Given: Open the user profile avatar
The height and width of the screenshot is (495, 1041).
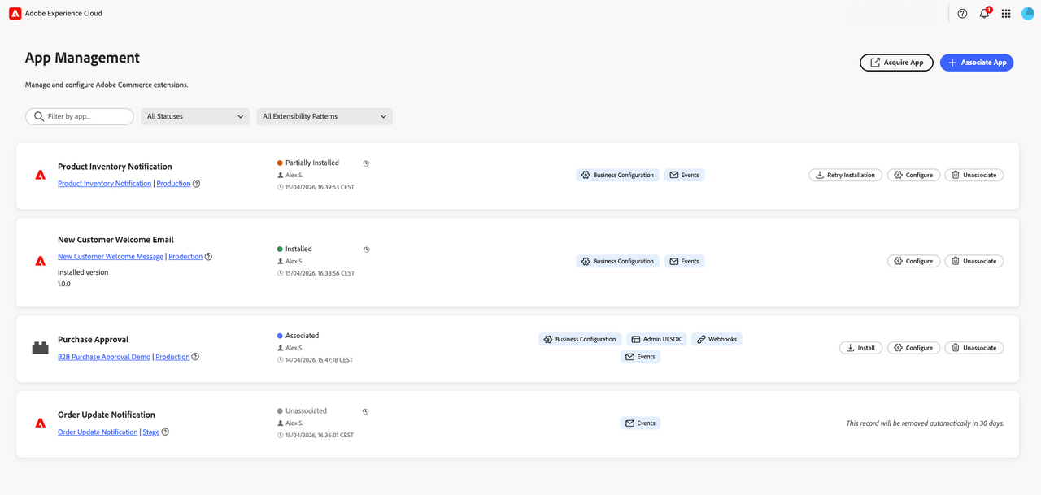Looking at the screenshot, I should tap(1027, 14).
